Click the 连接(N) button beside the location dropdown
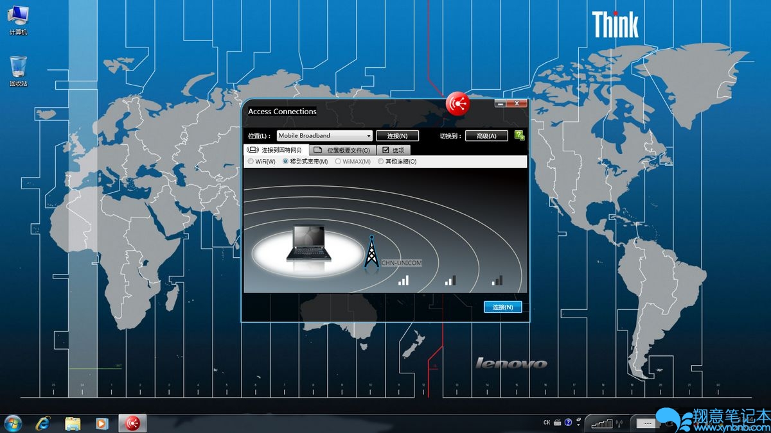The width and height of the screenshot is (771, 433). 398,135
